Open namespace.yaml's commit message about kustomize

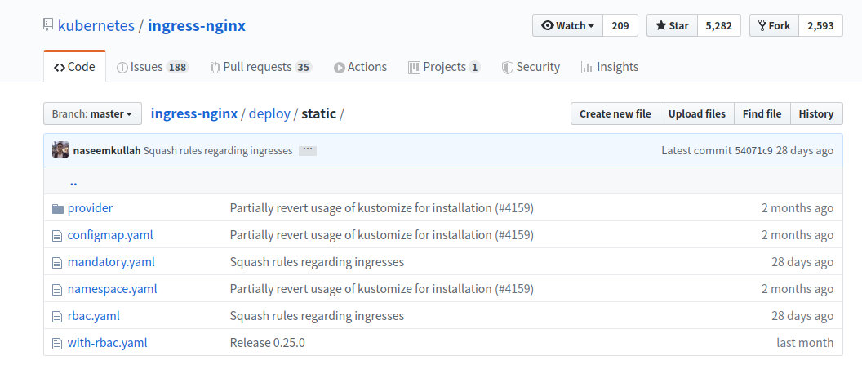pos(381,289)
